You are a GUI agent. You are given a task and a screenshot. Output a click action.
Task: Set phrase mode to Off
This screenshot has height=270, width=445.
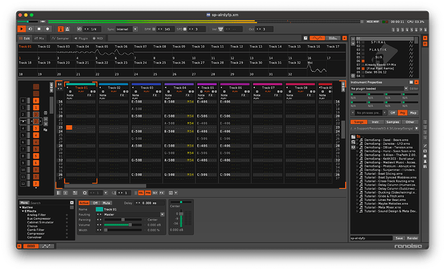[393, 113]
